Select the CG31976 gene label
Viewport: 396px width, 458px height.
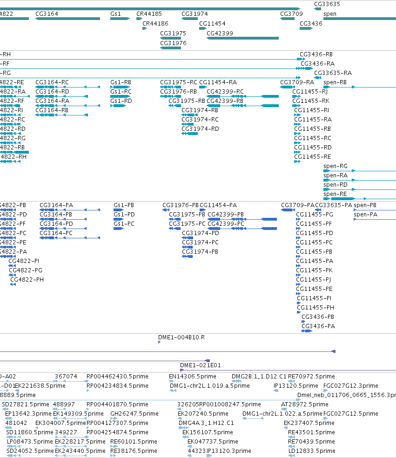coord(173,43)
